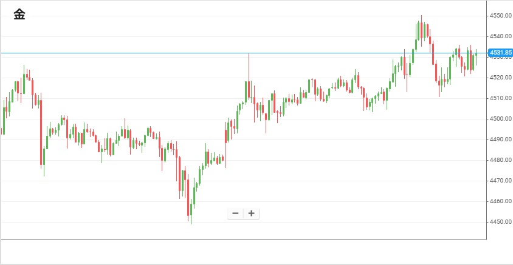Click the zoom out minus button
513x265 pixels.
(x=235, y=213)
